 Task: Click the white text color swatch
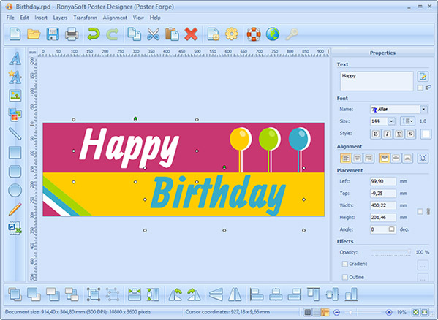pyautogui.click(x=426, y=134)
